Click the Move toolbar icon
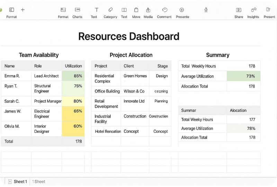 click(136, 10)
